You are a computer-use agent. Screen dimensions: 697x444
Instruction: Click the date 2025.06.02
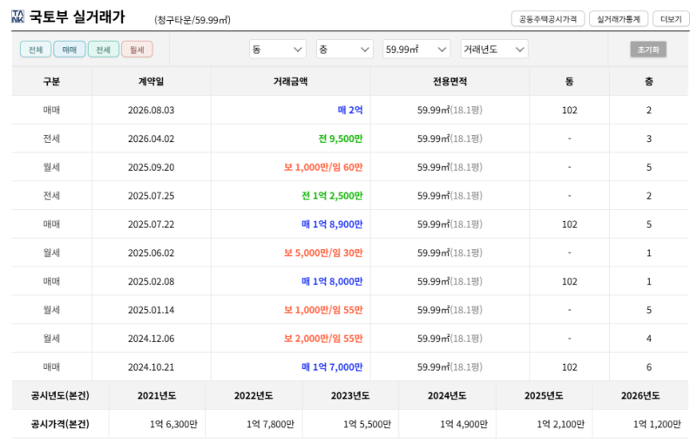[151, 253]
